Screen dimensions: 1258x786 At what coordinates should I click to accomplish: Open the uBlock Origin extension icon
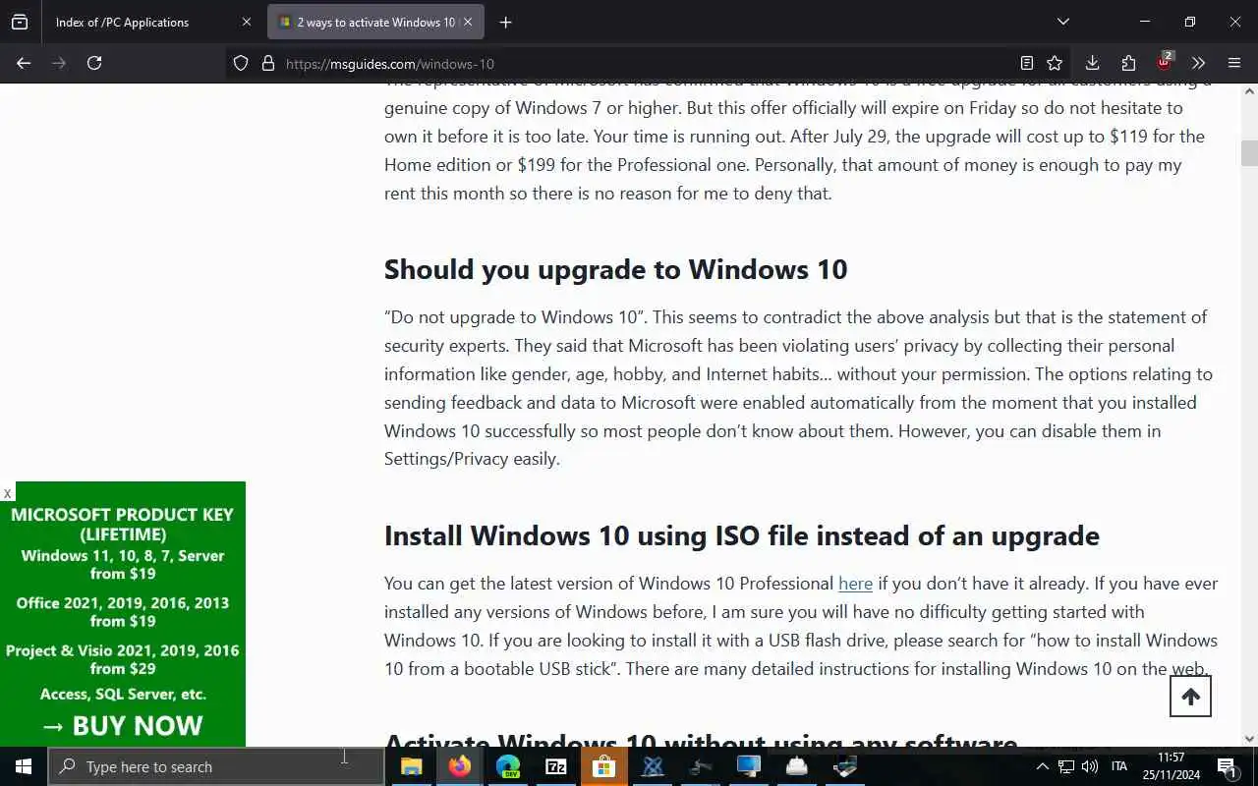pos(1165,62)
